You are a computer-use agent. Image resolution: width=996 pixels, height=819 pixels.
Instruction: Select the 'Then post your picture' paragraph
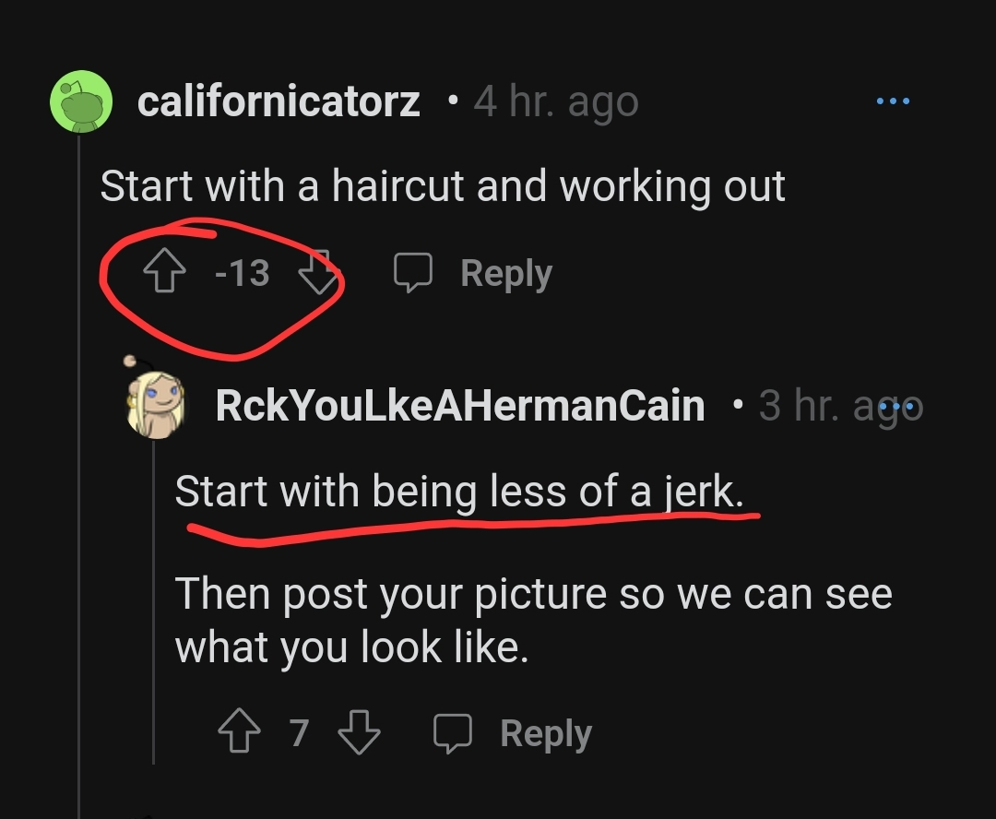pyautogui.click(x=534, y=620)
